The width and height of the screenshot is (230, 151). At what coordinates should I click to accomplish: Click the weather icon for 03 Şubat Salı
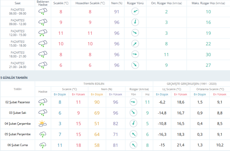(x=43, y=113)
